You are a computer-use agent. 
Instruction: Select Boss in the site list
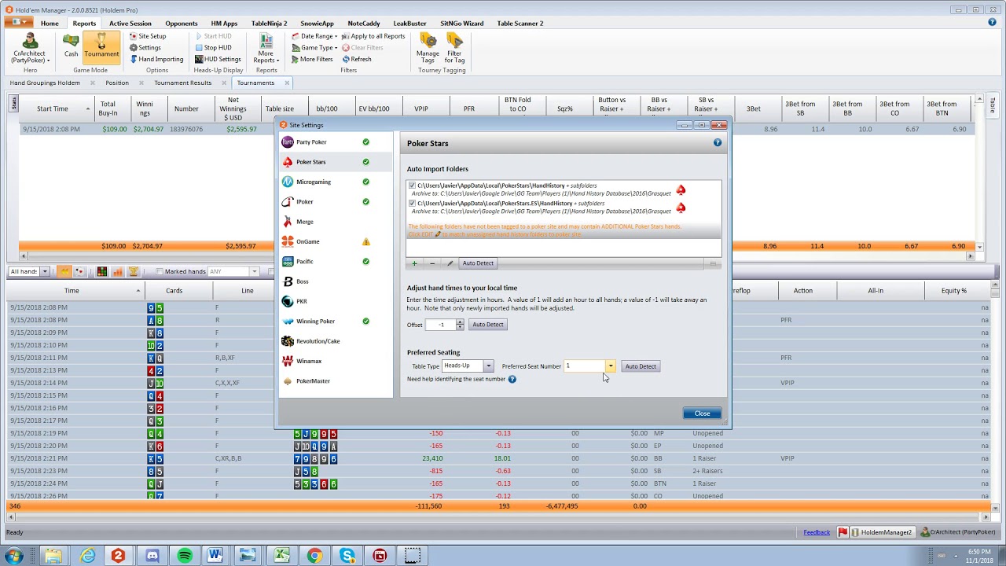[336, 281]
